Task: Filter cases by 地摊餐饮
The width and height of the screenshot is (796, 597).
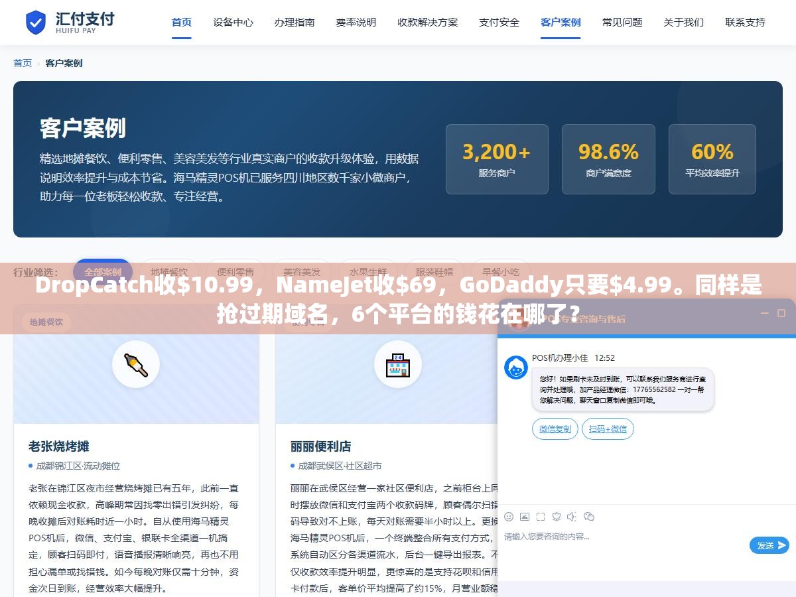Action: click(169, 272)
